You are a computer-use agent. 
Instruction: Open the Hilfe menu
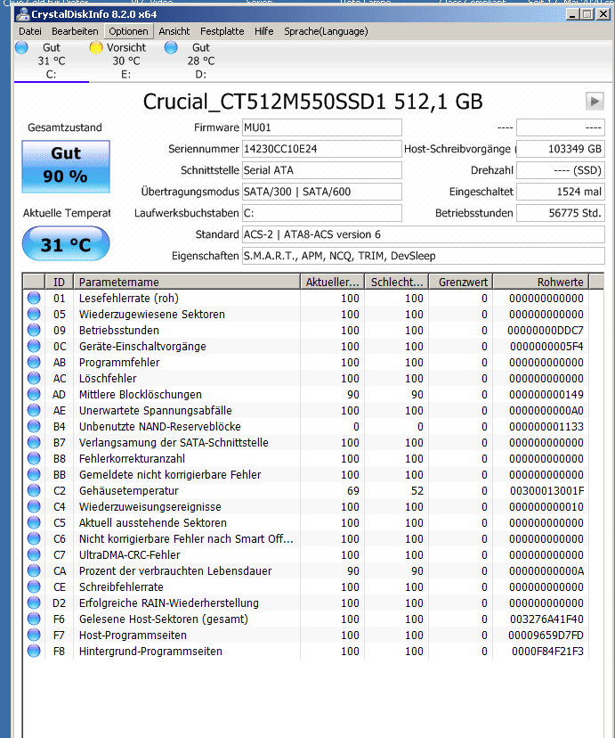click(264, 31)
